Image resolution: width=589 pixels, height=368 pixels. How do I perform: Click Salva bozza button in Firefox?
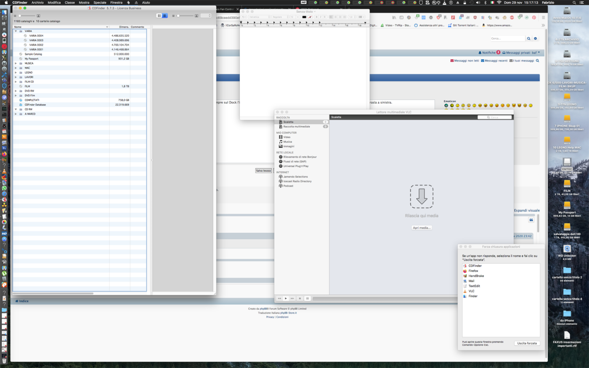[x=263, y=171]
